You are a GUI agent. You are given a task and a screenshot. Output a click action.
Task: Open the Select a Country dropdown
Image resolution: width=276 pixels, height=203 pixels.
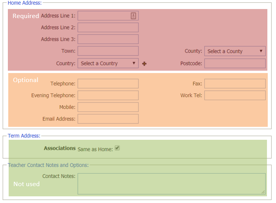coord(108,63)
